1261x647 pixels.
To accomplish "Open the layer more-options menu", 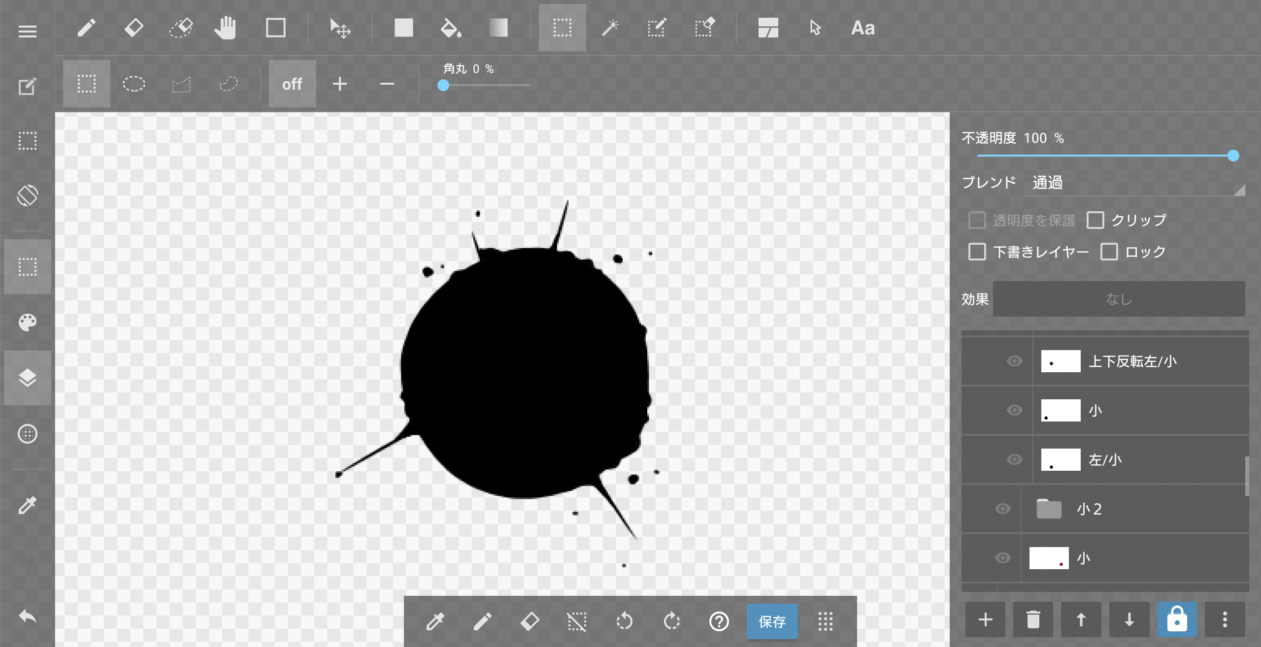I will tap(1225, 619).
